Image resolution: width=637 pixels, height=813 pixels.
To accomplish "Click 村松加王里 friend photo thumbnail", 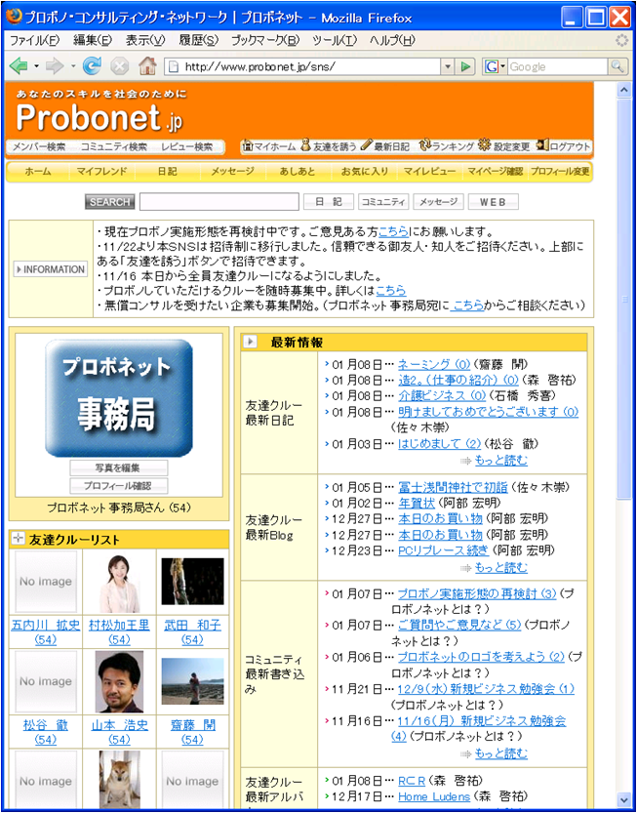I will (119, 584).
